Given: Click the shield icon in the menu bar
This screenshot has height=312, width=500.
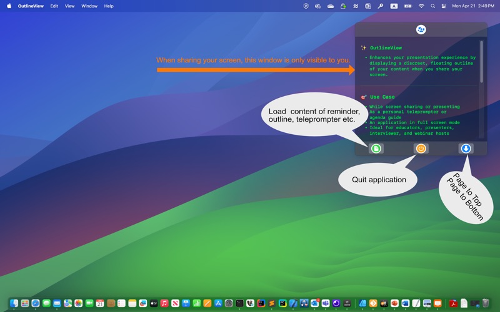Looking at the screenshot, I should tap(306, 6).
